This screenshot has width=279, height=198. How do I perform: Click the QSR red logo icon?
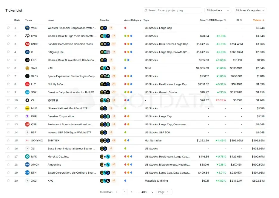coord(27,124)
